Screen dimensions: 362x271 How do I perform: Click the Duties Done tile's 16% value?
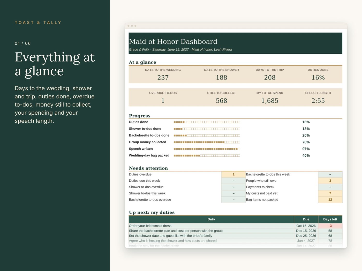318,77
